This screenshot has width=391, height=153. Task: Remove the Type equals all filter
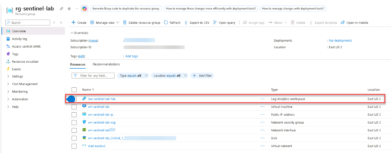click(146, 76)
